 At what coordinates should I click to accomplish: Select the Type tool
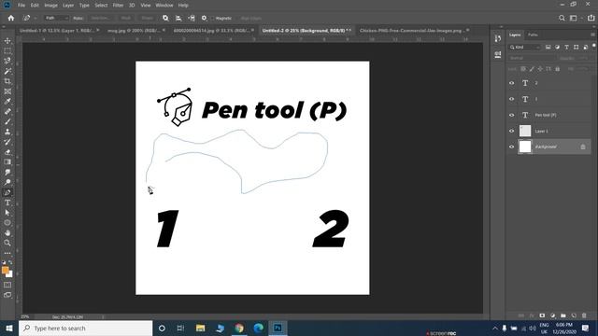(7, 203)
